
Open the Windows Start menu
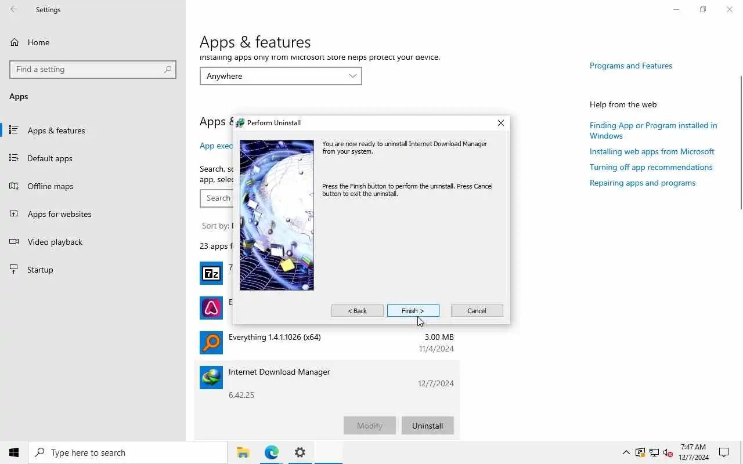click(x=14, y=452)
